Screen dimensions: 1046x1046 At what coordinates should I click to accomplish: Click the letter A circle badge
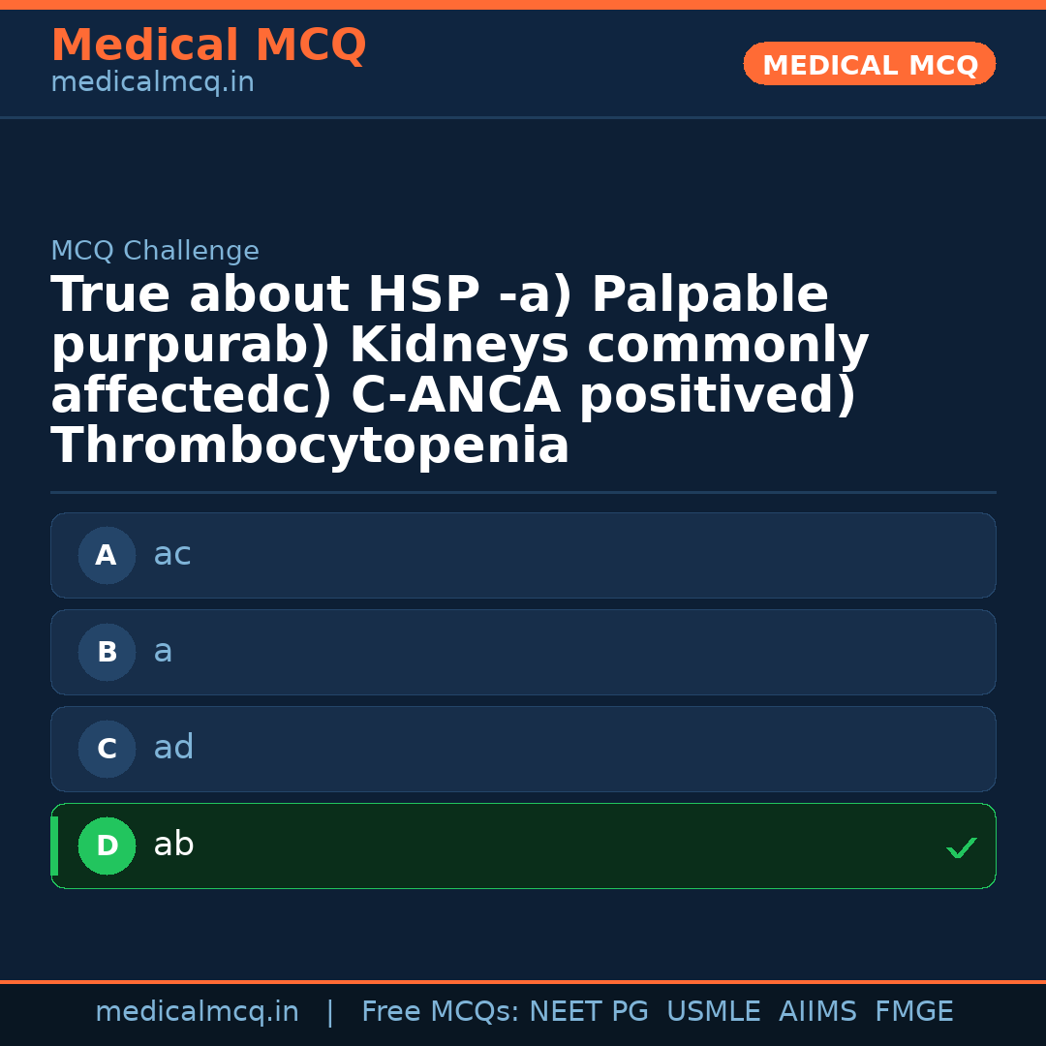[107, 556]
